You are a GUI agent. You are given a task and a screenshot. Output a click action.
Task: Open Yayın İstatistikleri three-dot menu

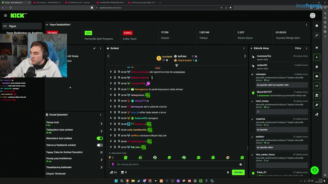coord(306,25)
